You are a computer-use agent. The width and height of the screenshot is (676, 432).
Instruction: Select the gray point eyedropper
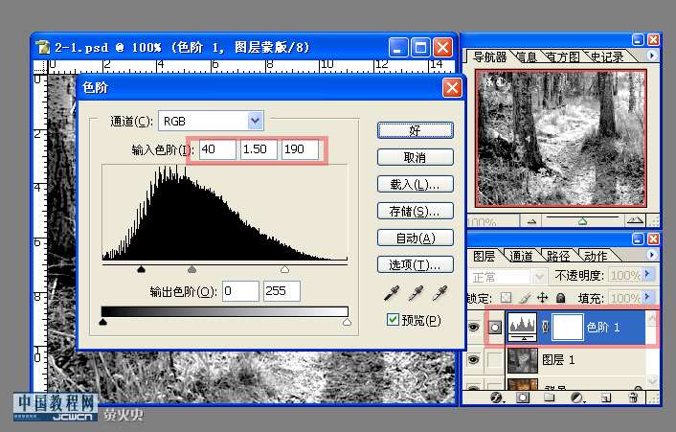click(416, 293)
